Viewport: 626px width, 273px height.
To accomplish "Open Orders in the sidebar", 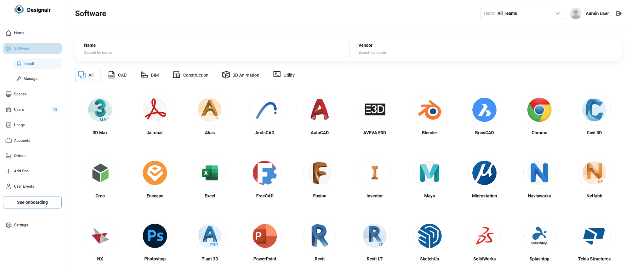I will [x=32, y=156].
